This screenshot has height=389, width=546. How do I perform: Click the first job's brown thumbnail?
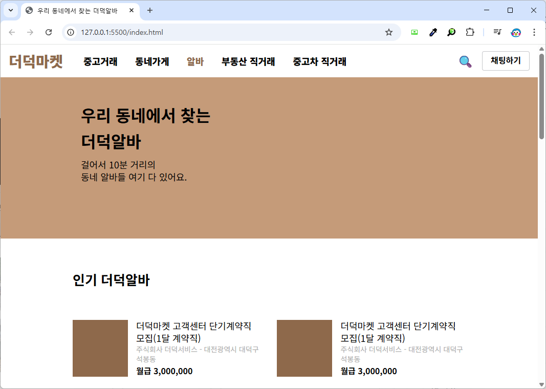pyautogui.click(x=100, y=348)
